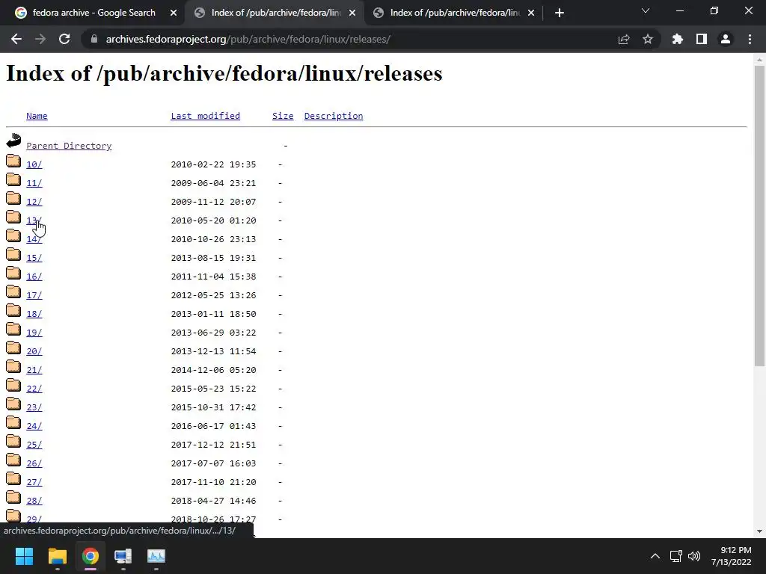This screenshot has height=574, width=766.
Task: Open the 11/ directory link
Action: click(34, 183)
